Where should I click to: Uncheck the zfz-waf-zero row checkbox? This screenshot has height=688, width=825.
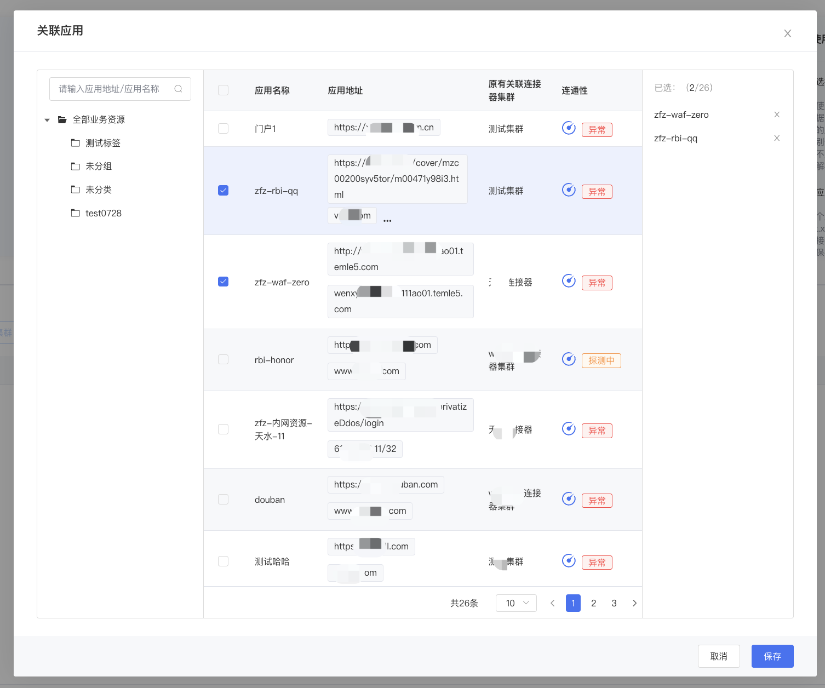(223, 282)
